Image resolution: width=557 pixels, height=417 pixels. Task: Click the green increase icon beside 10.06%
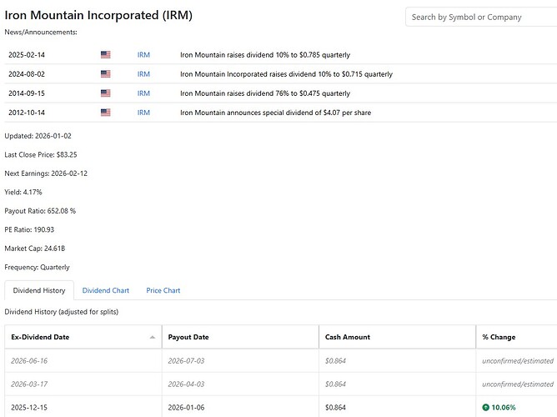click(x=486, y=408)
